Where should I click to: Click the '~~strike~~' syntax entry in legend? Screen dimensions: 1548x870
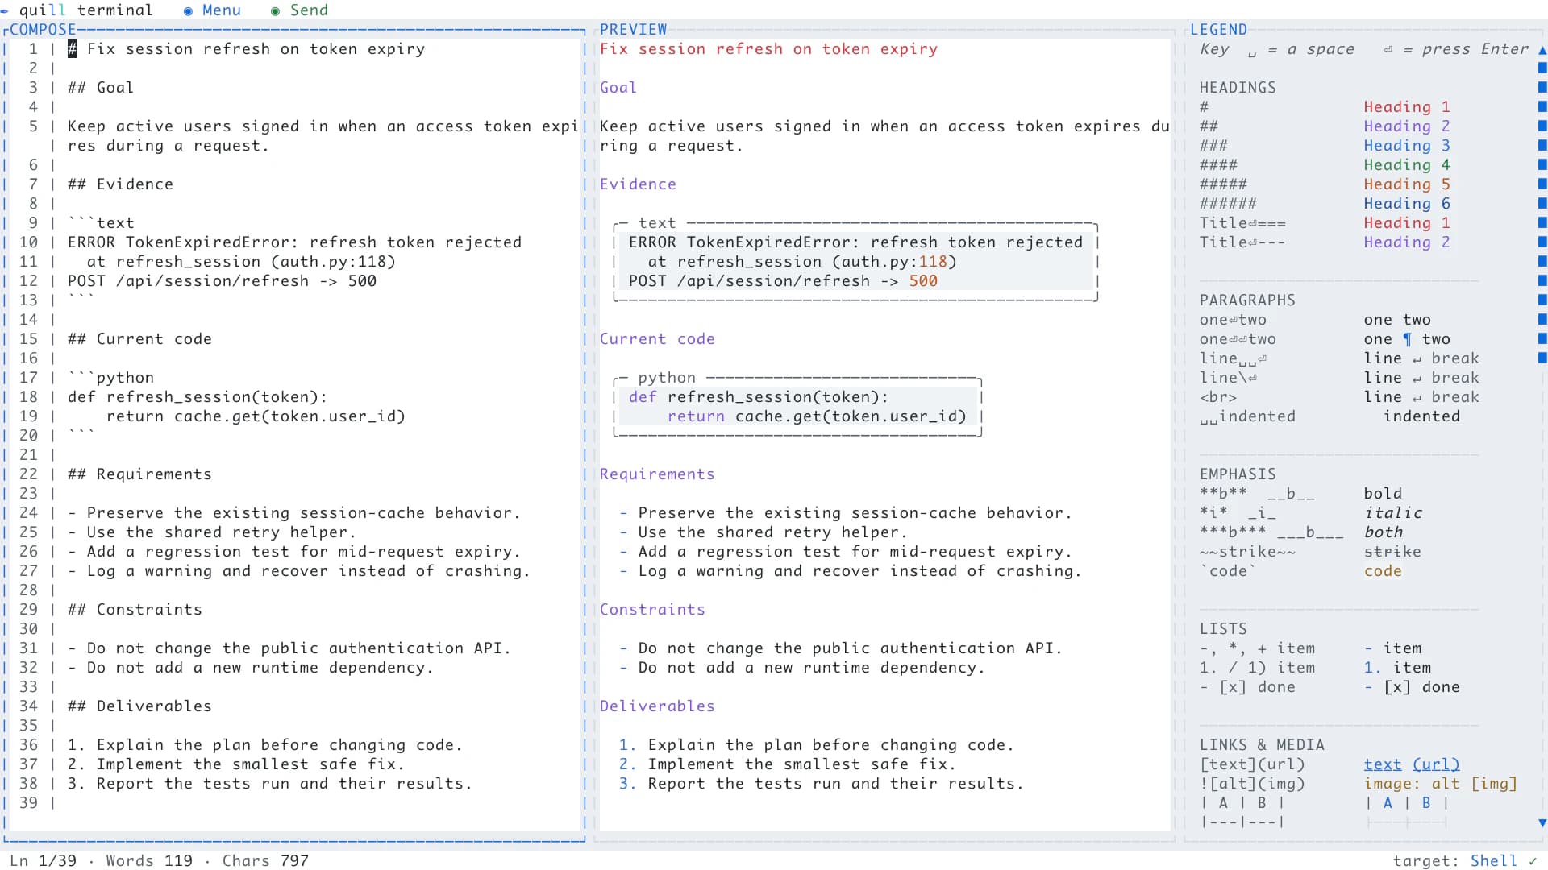(x=1247, y=551)
